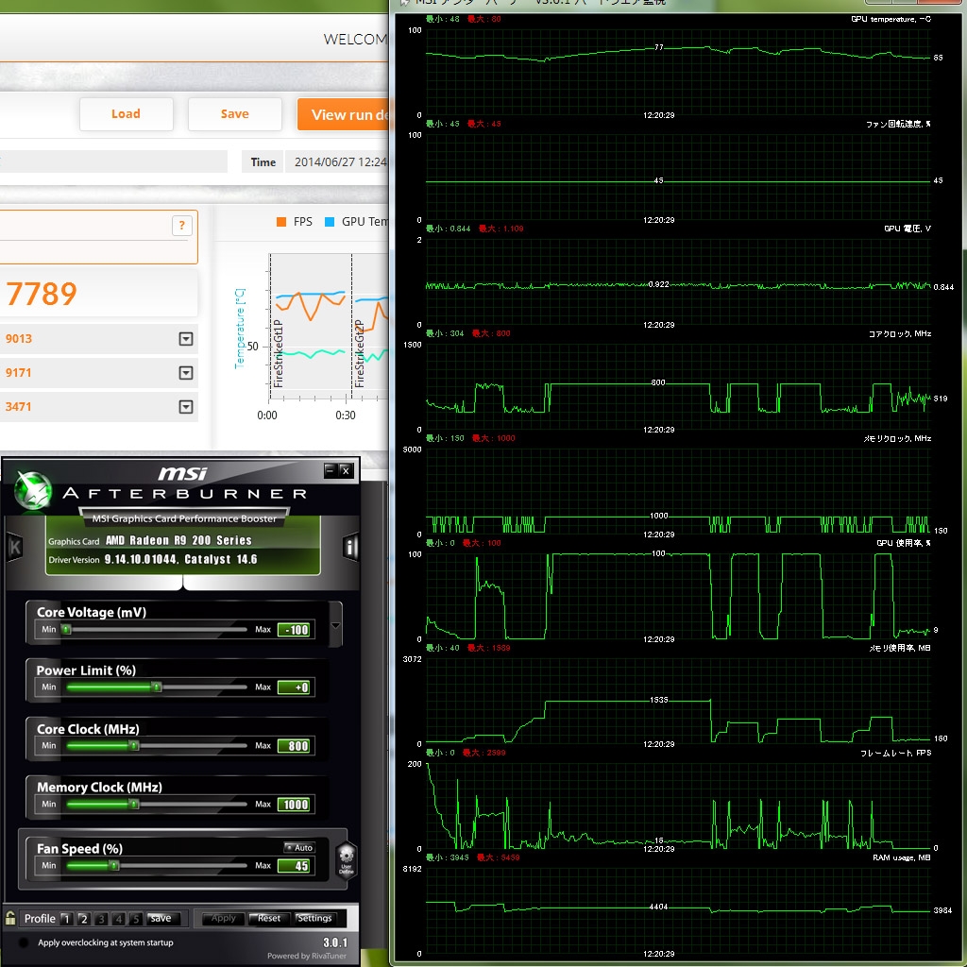Image resolution: width=967 pixels, height=967 pixels.
Task: Click the Core Voltage value field showing -100
Action: tap(296, 630)
